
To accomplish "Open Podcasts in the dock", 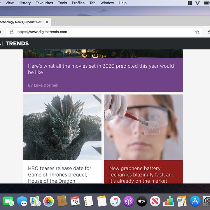I will tap(128, 201).
